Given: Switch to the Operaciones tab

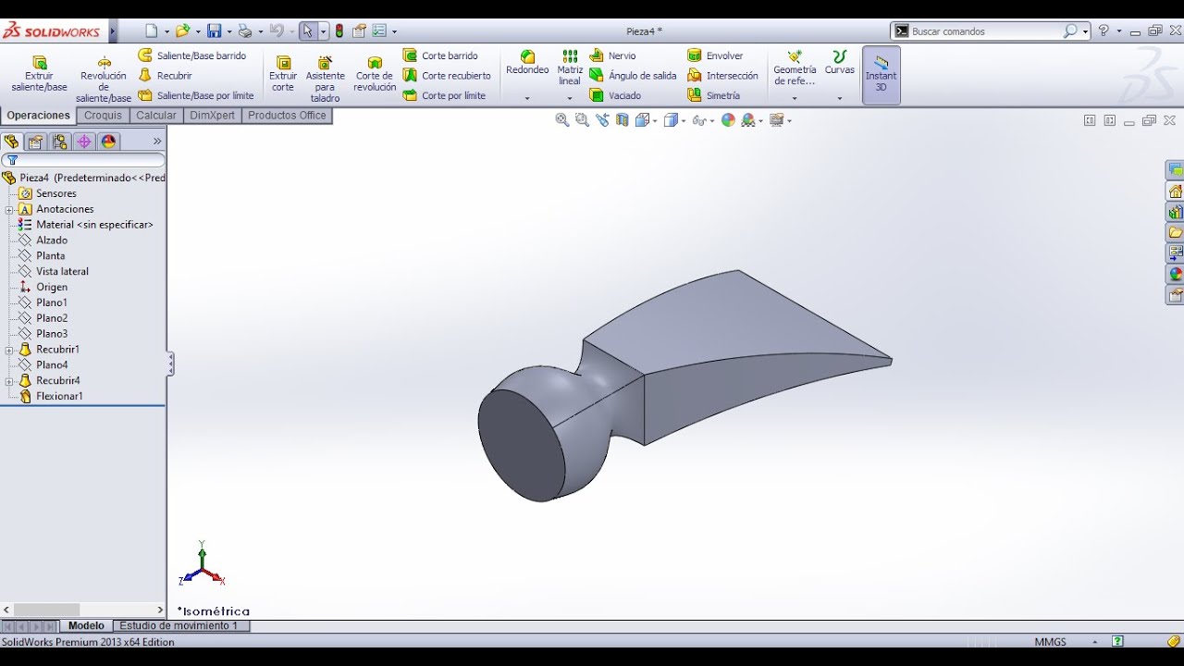Looking at the screenshot, I should pos(39,116).
